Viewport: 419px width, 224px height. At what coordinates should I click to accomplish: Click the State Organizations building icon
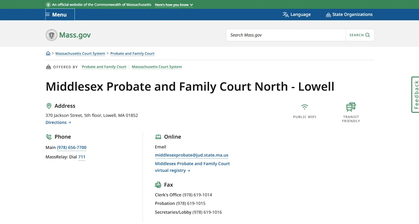(x=328, y=15)
